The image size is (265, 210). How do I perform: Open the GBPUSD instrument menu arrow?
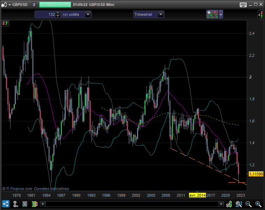(x=9, y=5)
